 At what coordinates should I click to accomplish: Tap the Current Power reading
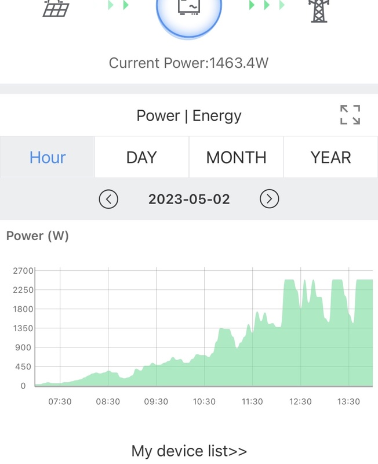[189, 63]
